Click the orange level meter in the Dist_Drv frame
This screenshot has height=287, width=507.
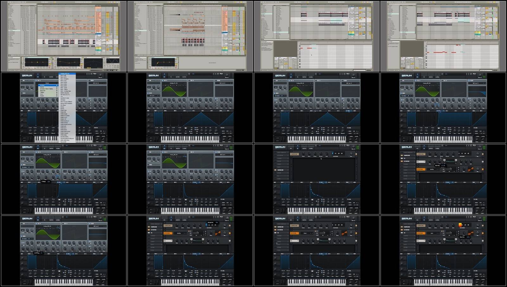pos(460,225)
